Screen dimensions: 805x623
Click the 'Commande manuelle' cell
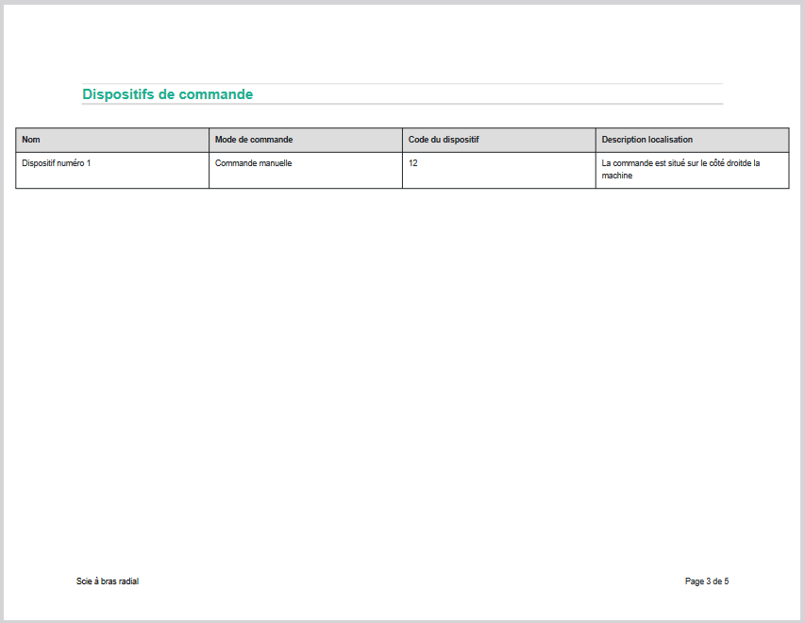coord(306,170)
